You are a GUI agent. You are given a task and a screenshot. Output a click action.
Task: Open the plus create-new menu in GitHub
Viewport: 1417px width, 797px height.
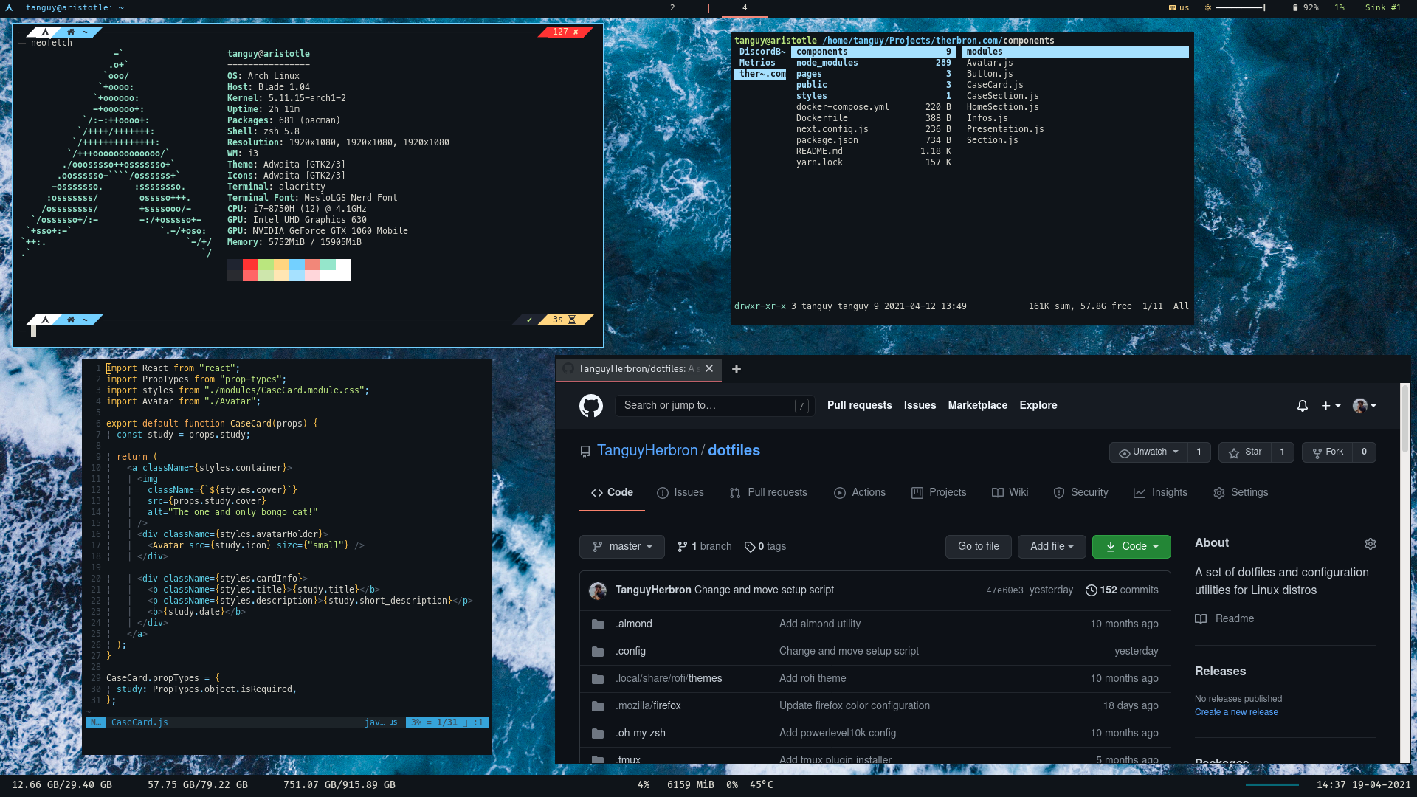(x=1331, y=406)
